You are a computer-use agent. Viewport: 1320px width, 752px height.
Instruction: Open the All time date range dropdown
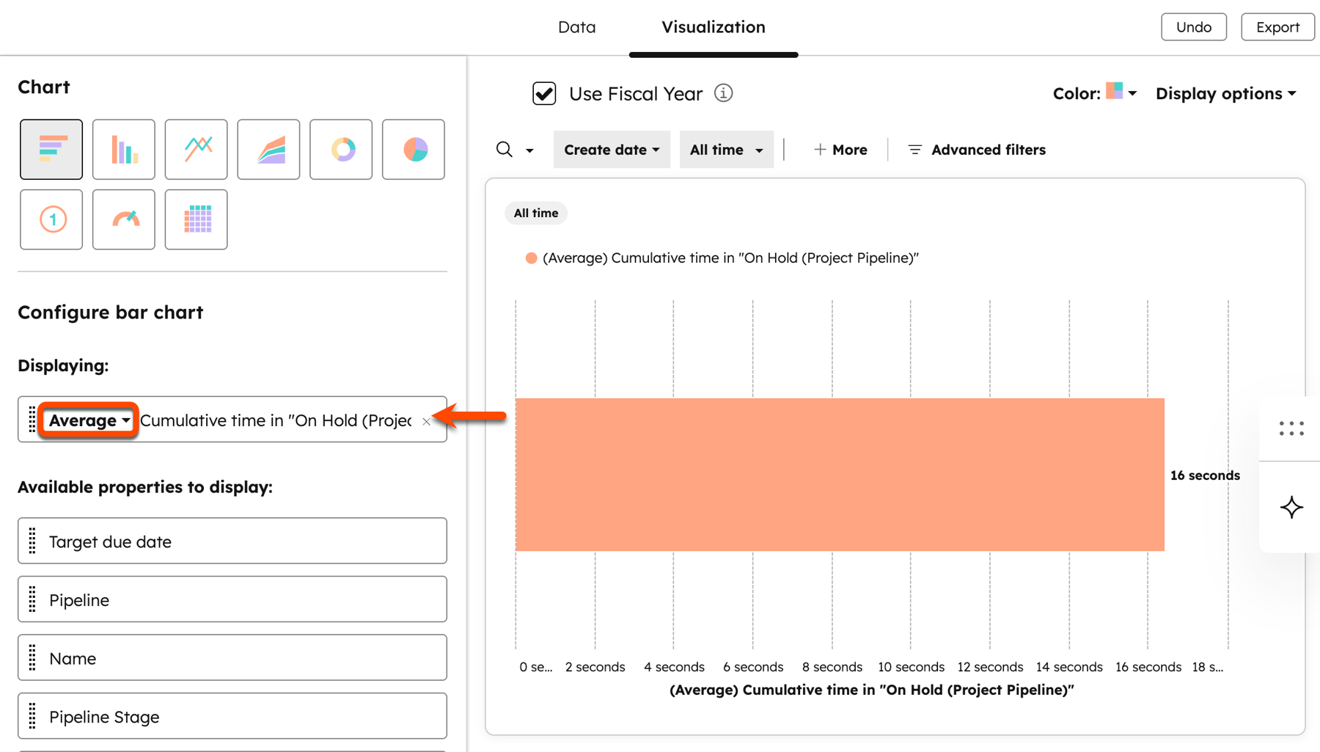coord(725,149)
